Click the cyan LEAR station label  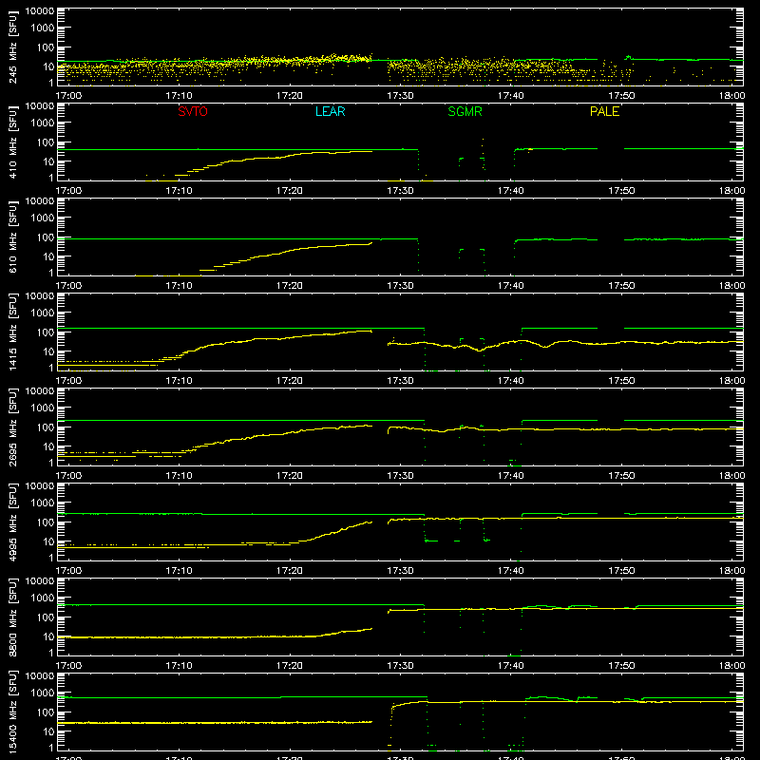(x=330, y=111)
